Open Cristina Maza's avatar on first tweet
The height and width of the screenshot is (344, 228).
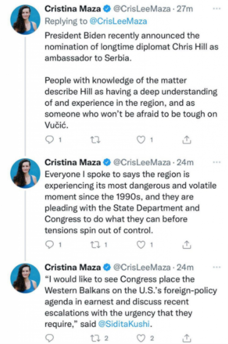[x=25, y=20]
